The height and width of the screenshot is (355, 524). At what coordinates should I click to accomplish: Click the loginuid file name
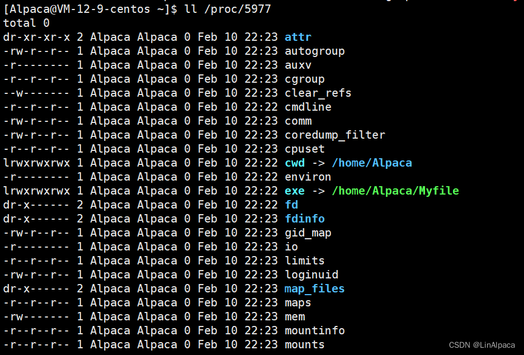(311, 275)
